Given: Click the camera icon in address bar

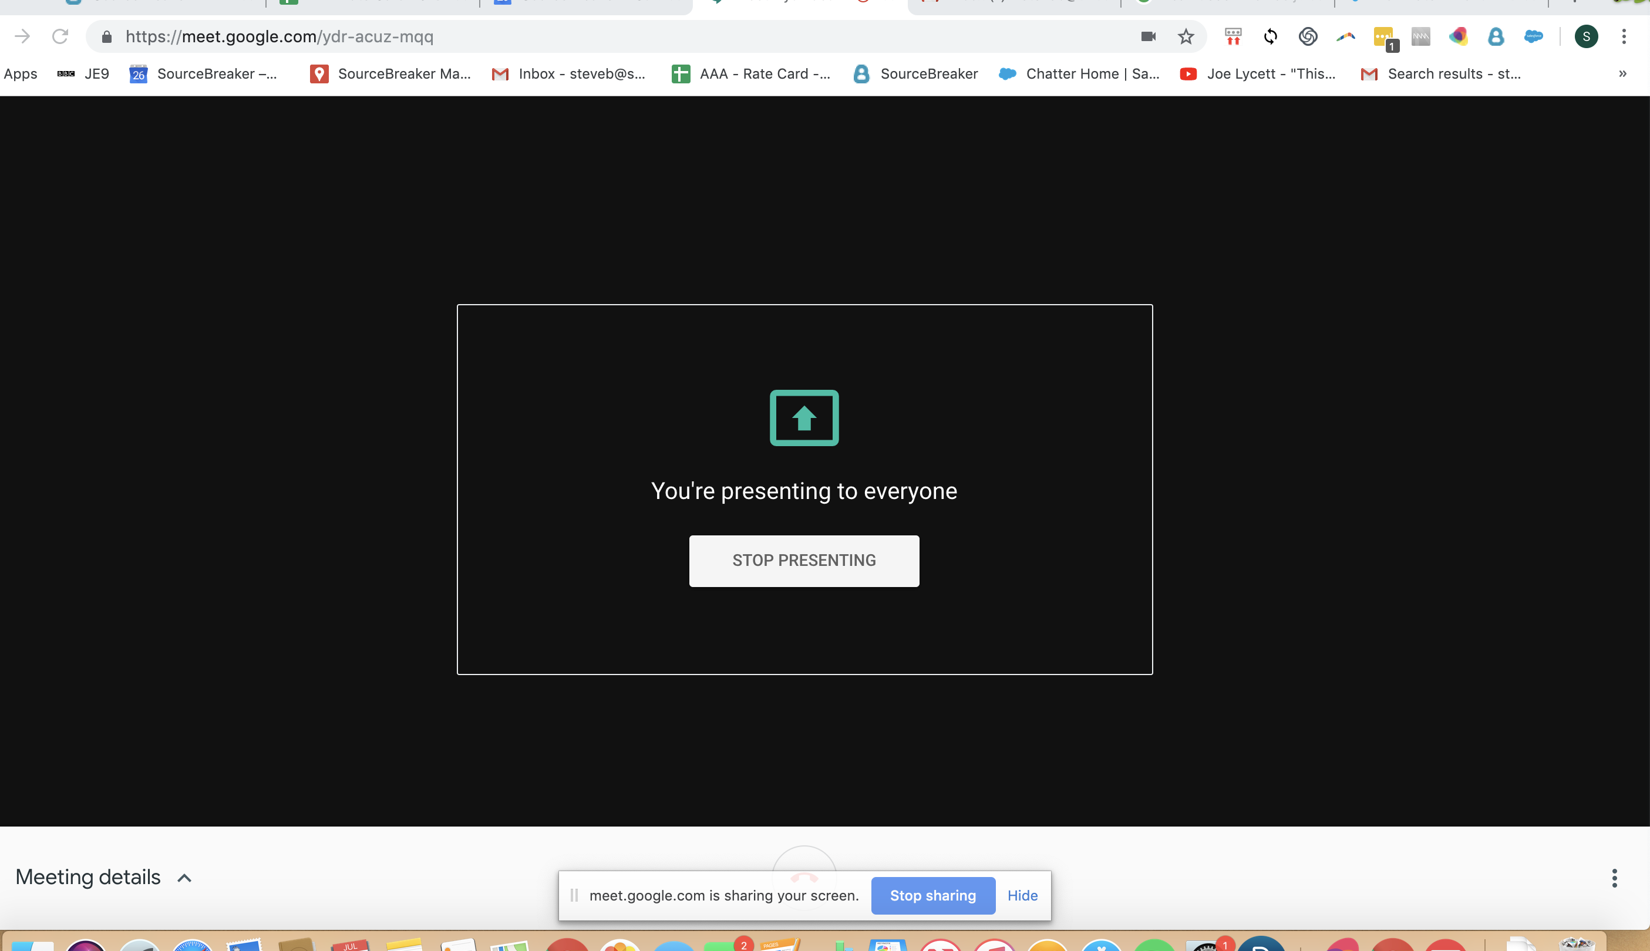Looking at the screenshot, I should tap(1148, 36).
